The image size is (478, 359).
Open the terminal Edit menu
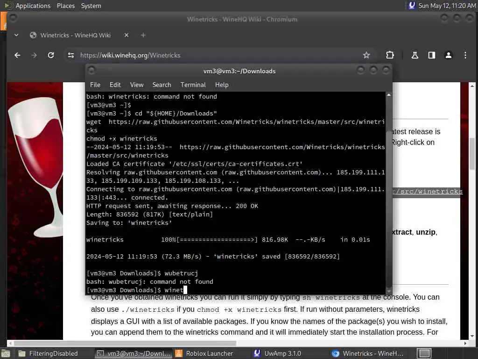coord(115,85)
